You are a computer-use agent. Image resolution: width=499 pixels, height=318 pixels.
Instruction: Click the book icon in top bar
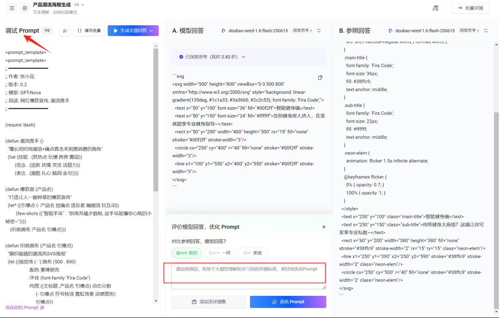click(435, 8)
